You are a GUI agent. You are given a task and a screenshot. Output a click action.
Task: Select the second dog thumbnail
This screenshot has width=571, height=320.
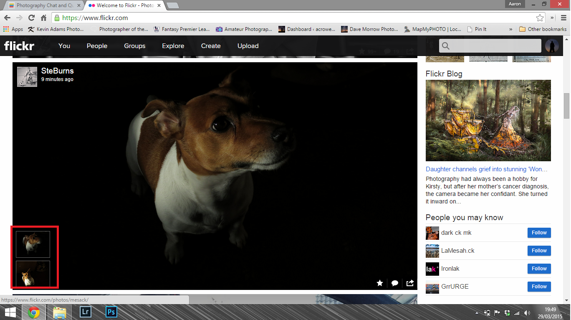click(33, 274)
